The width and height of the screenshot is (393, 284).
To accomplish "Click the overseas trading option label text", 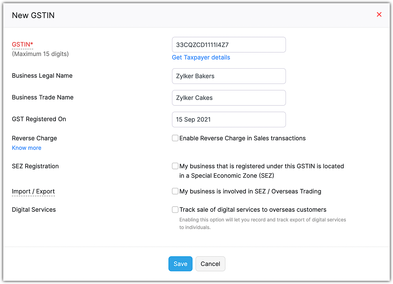I will (250, 191).
